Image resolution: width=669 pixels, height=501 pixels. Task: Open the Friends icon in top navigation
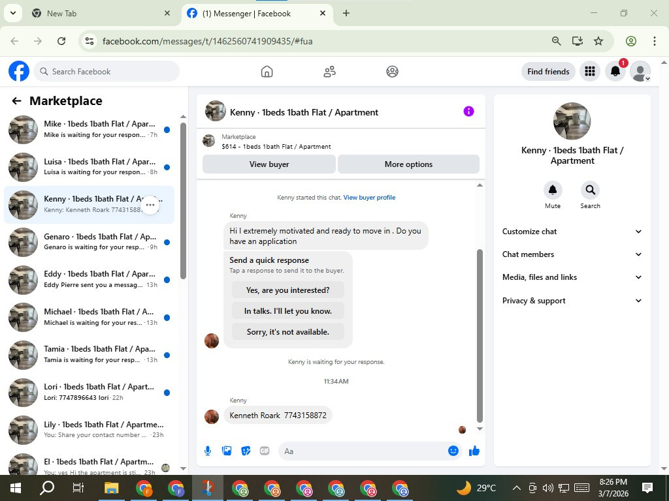point(329,71)
